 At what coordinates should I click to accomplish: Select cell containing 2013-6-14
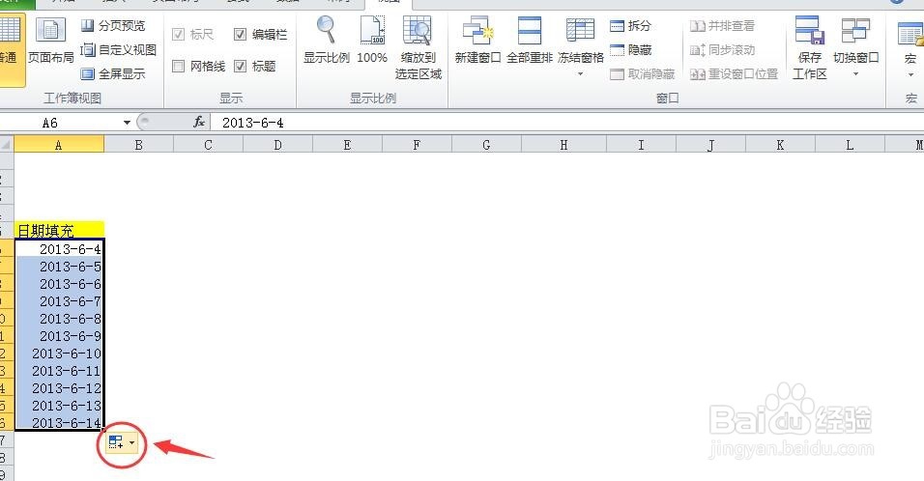[x=59, y=422]
